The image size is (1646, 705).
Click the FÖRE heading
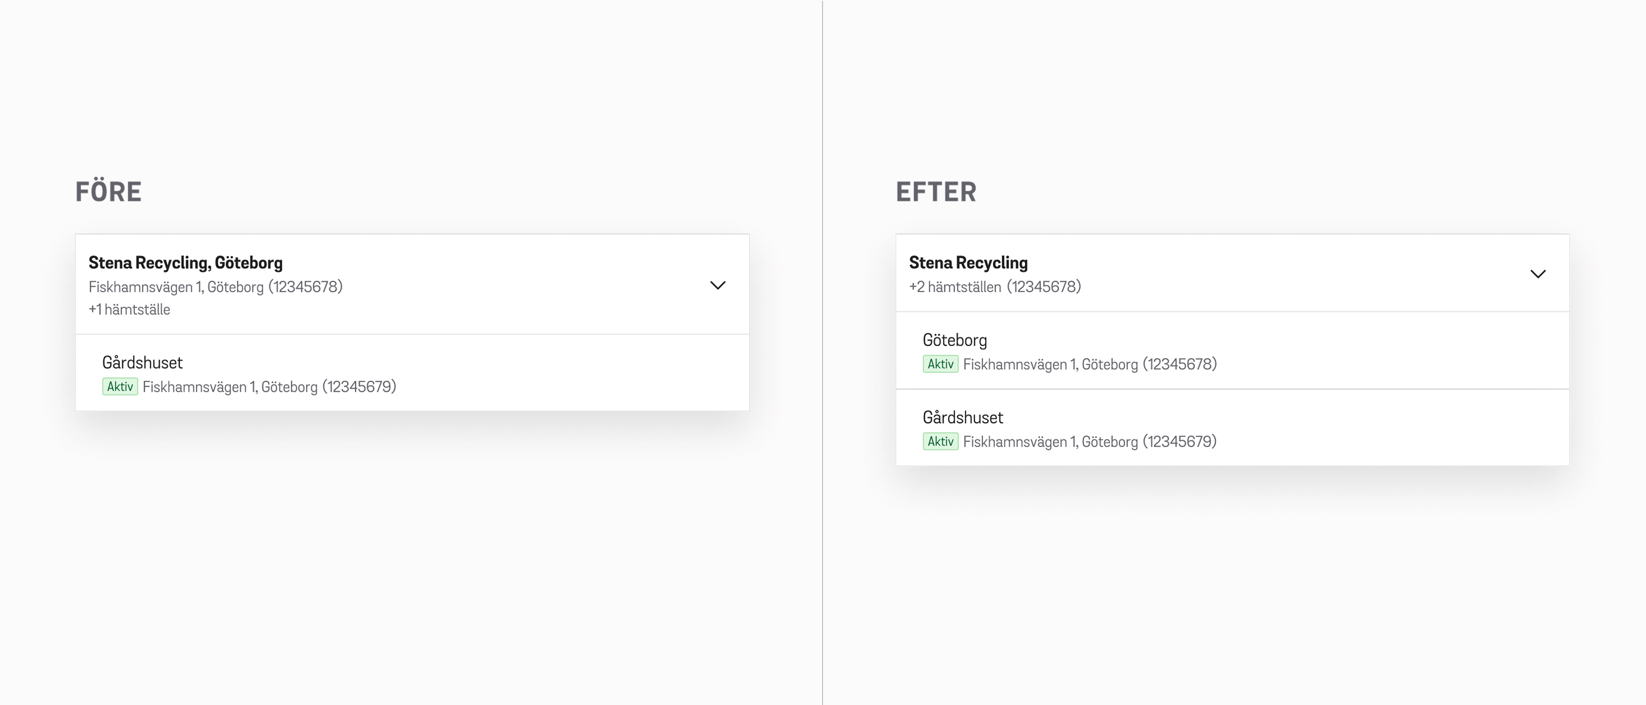click(108, 191)
